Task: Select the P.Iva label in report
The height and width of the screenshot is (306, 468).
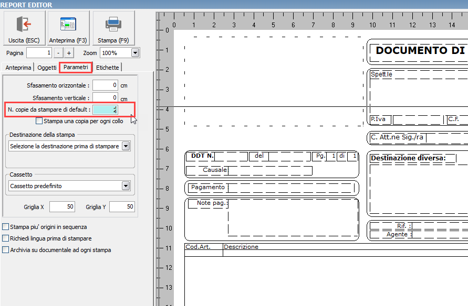Action: pyautogui.click(x=378, y=119)
